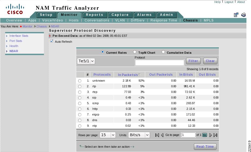The width and height of the screenshot is (251, 152).
Task: Go to previous page arrow icon
Action: pos(162,135)
